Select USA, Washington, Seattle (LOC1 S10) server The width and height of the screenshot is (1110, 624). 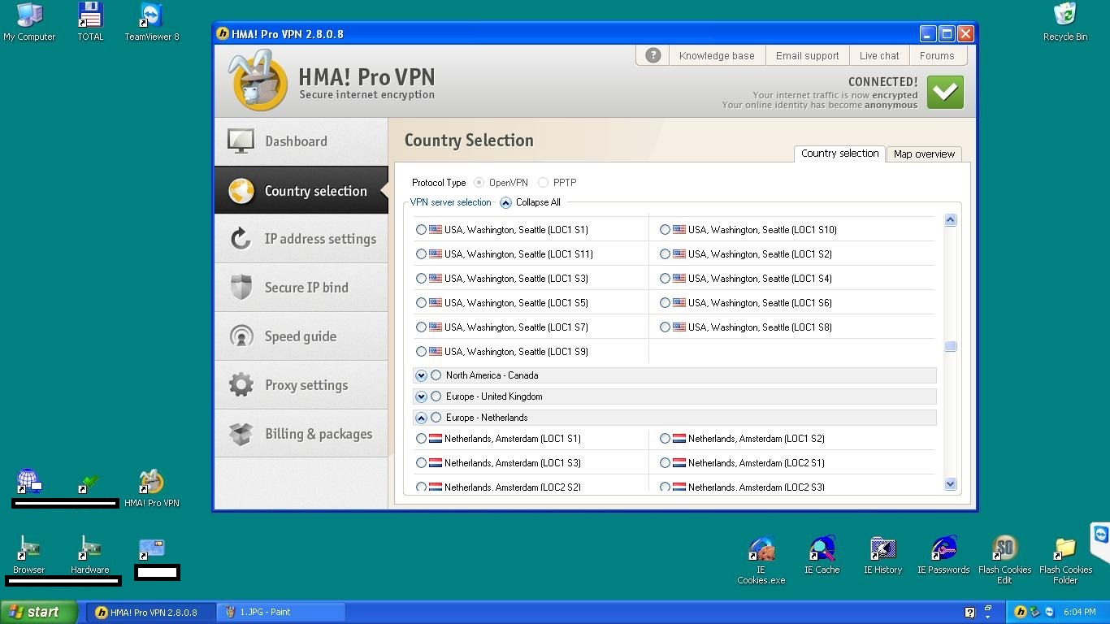tap(665, 230)
